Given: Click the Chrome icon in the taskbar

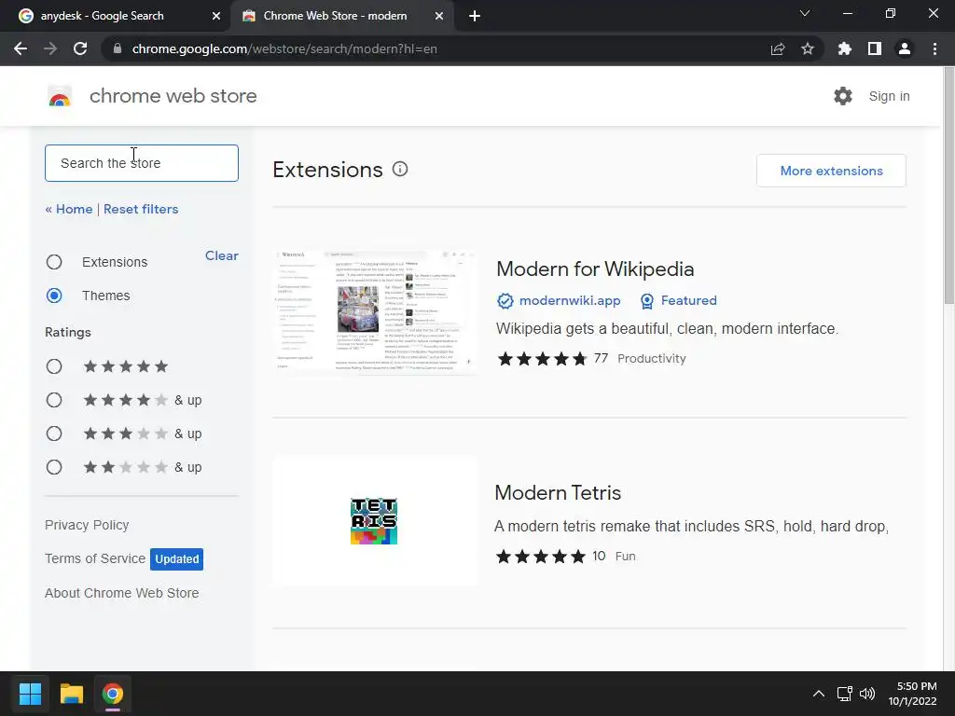Looking at the screenshot, I should 112,694.
